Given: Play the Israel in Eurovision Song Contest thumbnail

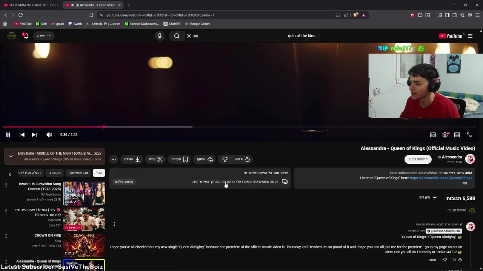Looking at the screenshot, I should 84,193.
